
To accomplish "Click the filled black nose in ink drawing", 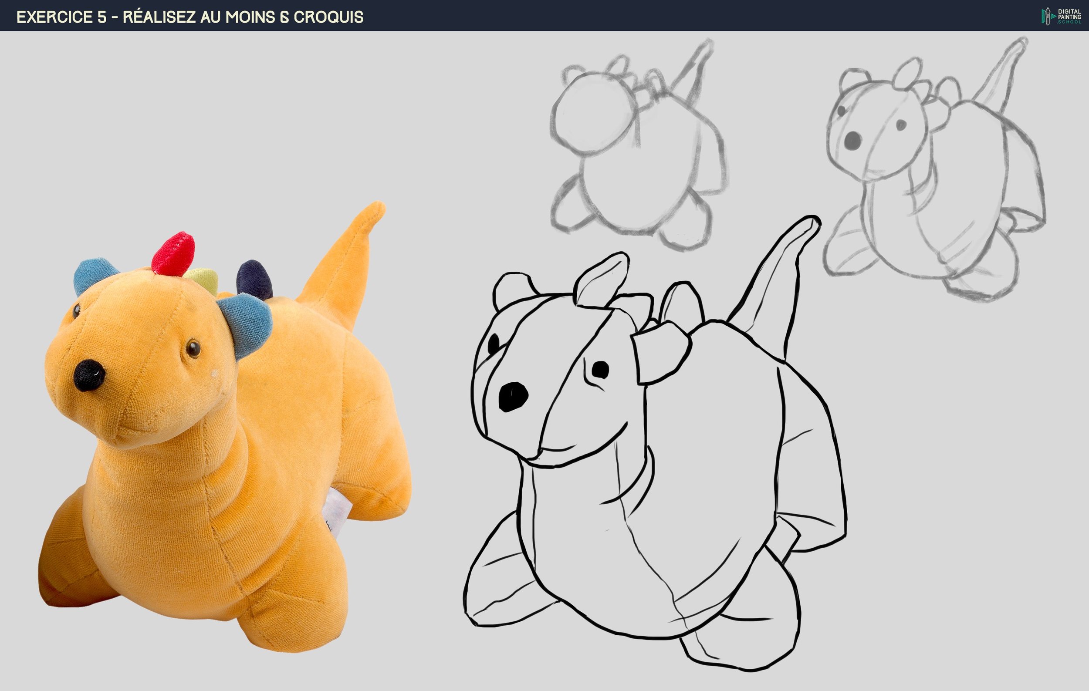I will [x=513, y=396].
